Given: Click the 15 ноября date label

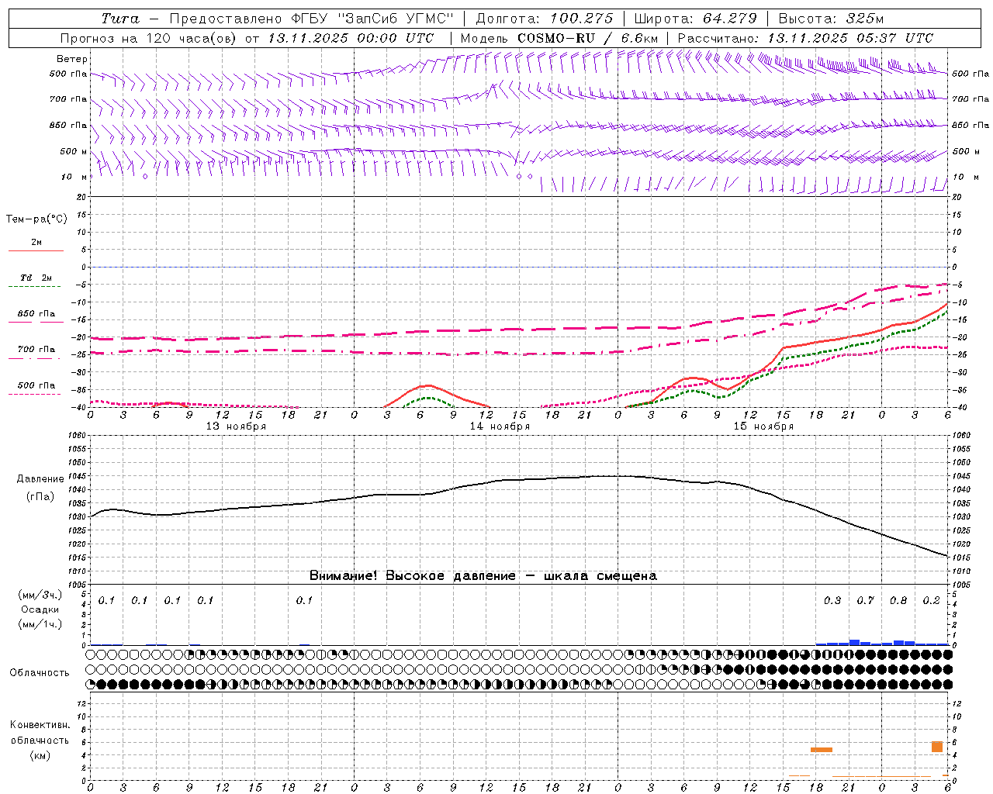Looking at the screenshot, I should tap(763, 426).
